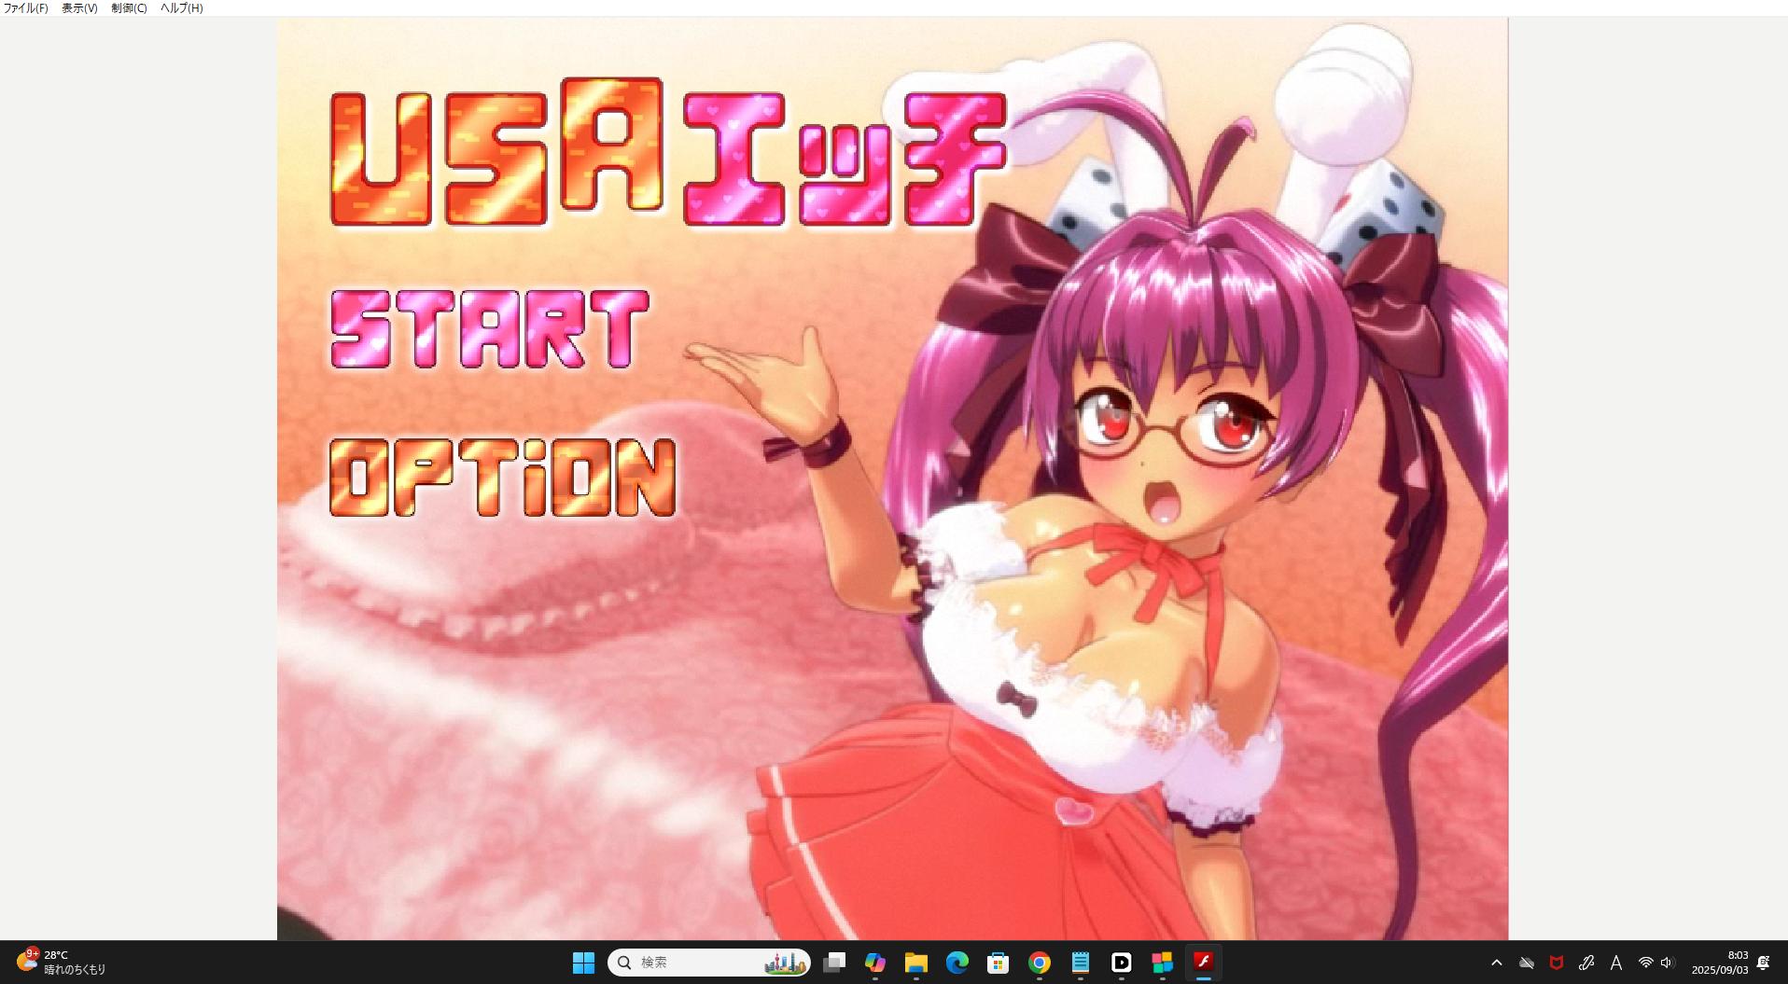Open the Windows Start menu
Viewport: 1788px width, 984px height.
583,963
